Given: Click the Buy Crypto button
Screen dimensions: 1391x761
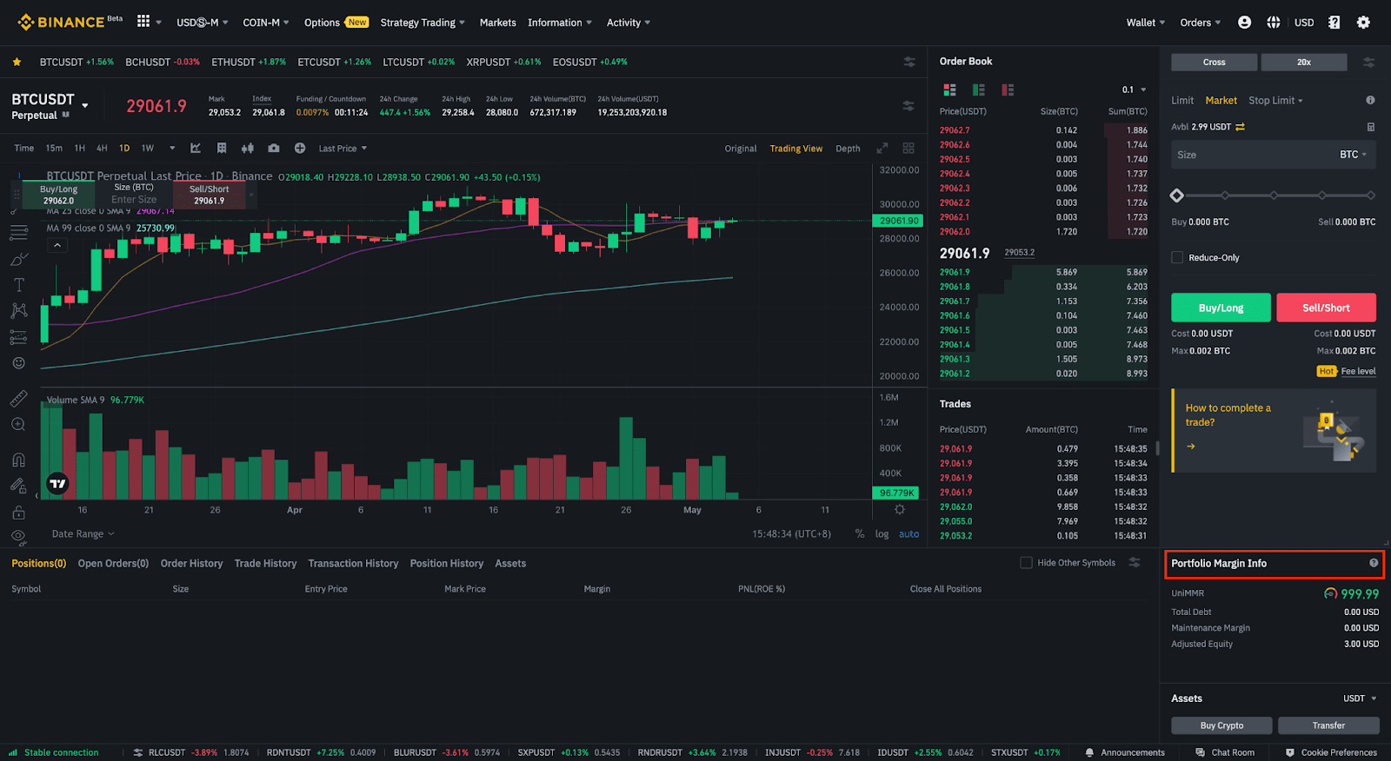Looking at the screenshot, I should pos(1221,725).
